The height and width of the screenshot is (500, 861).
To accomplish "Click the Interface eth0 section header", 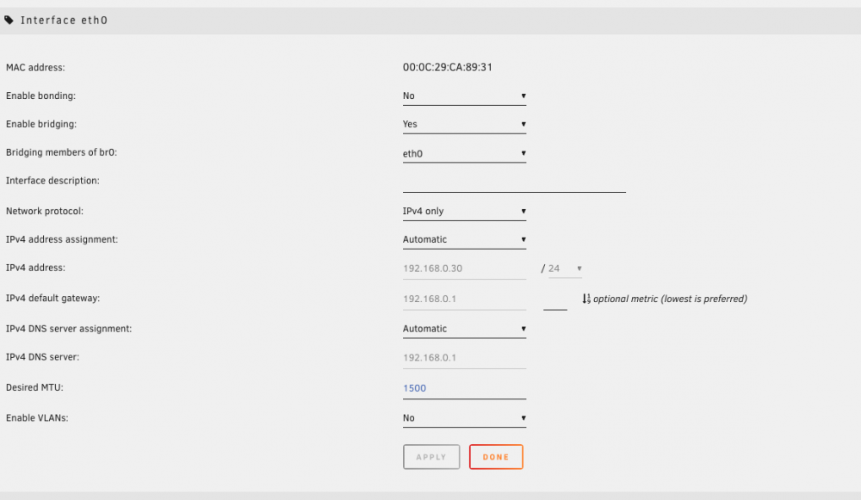I will (430, 21).
